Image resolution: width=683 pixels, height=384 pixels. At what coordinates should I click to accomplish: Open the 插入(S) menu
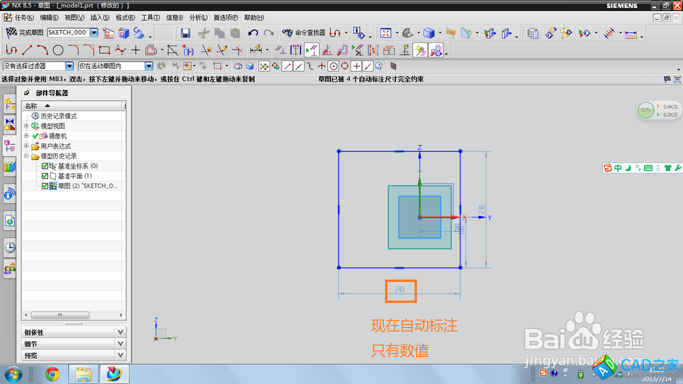(x=100, y=18)
